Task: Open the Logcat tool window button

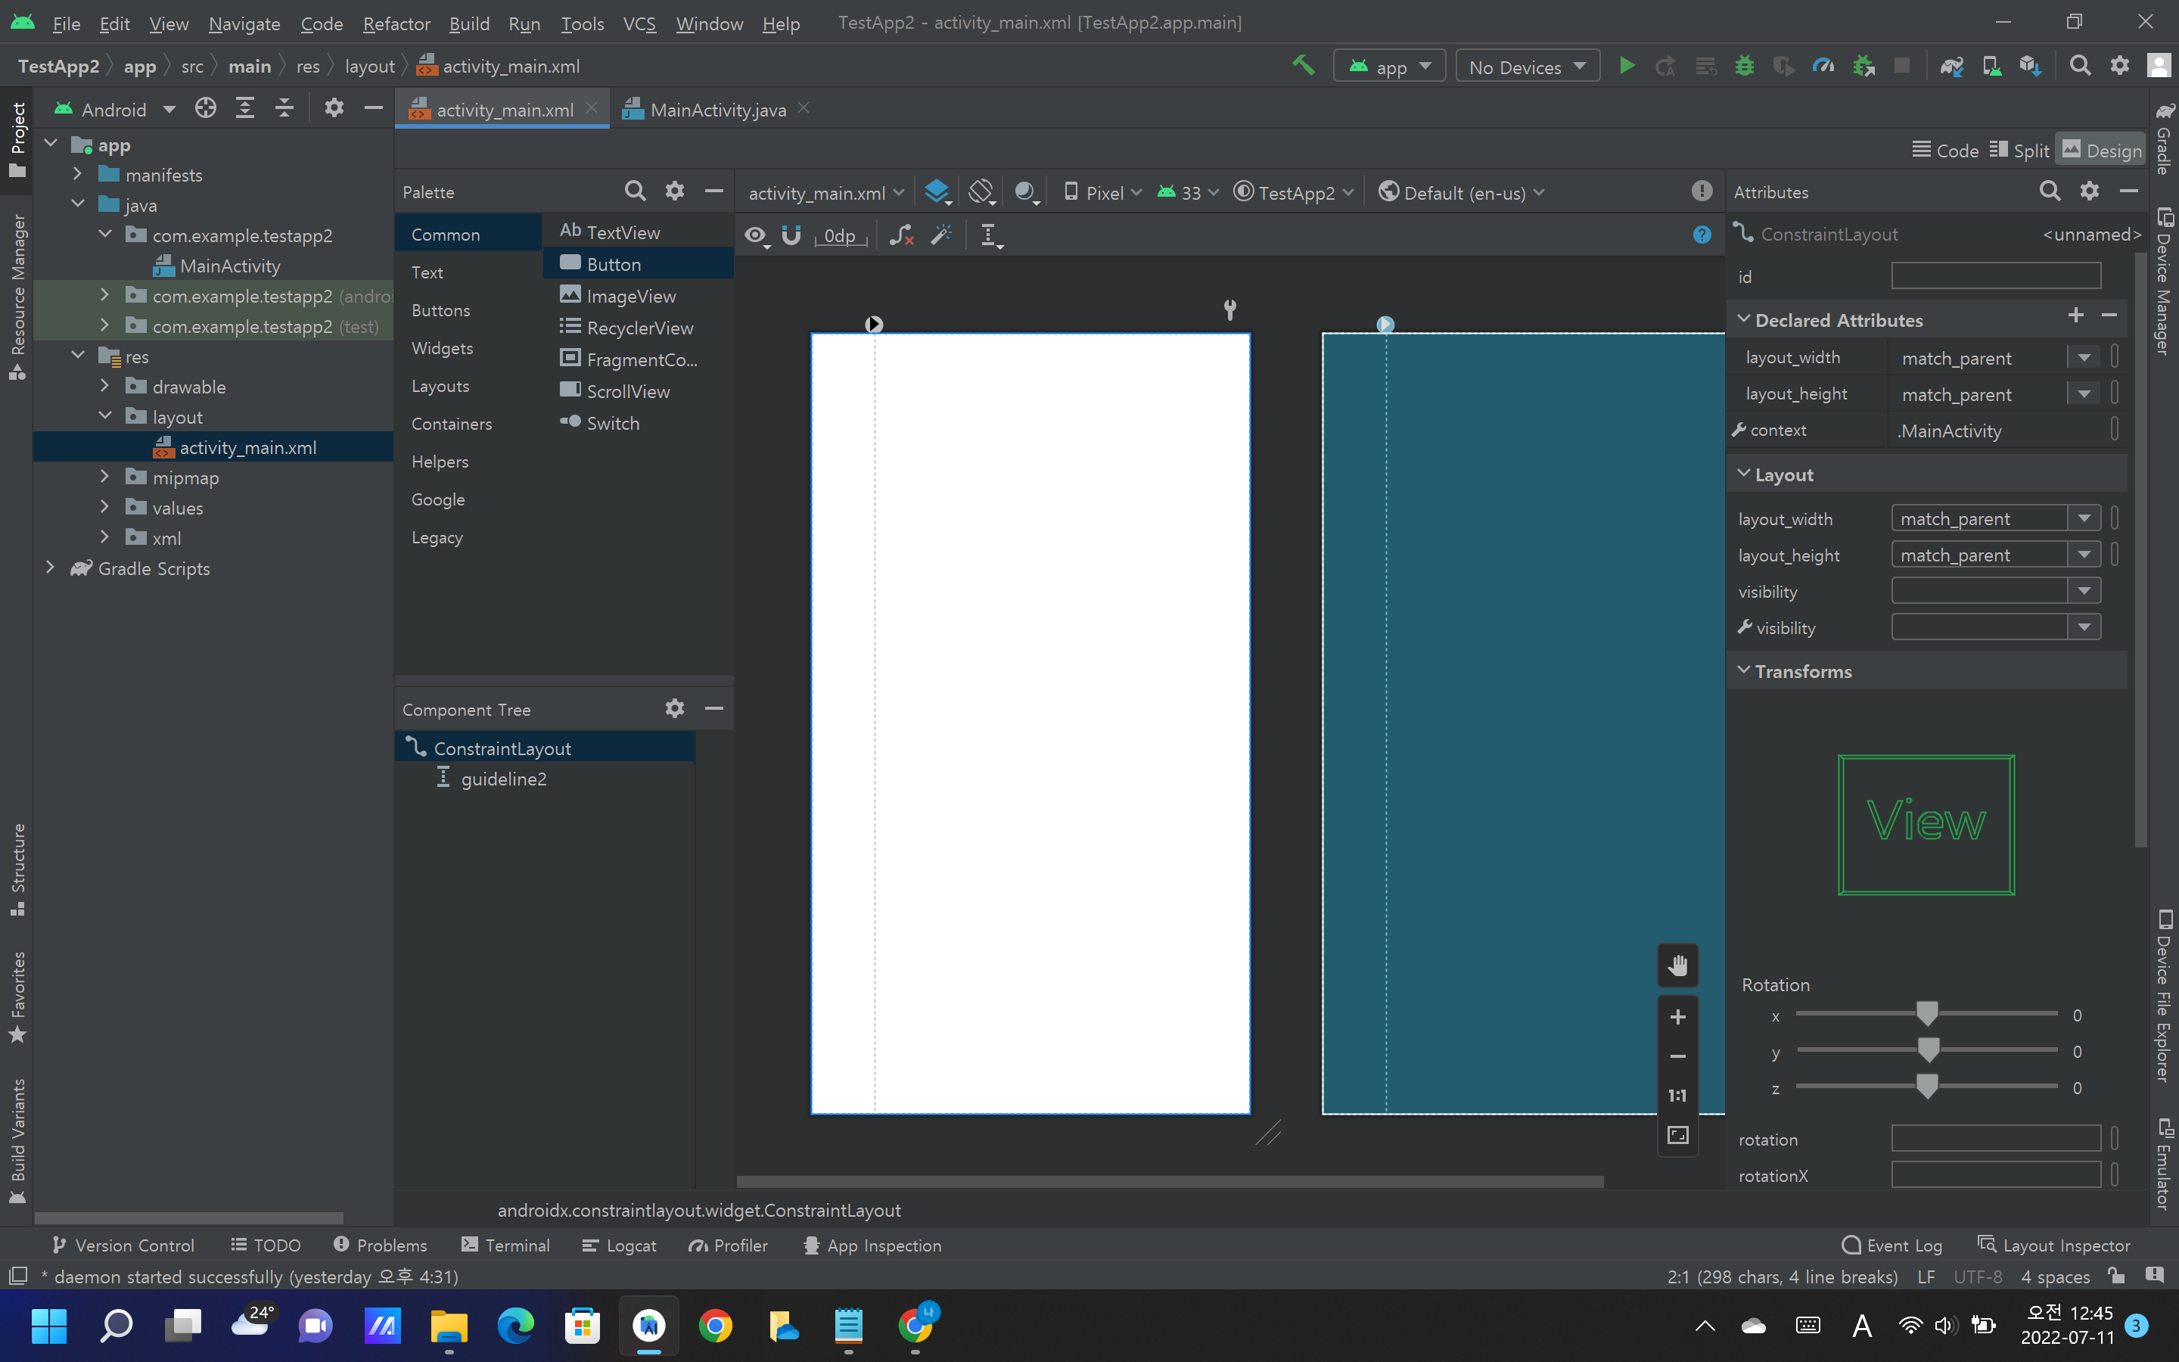Action: click(620, 1245)
